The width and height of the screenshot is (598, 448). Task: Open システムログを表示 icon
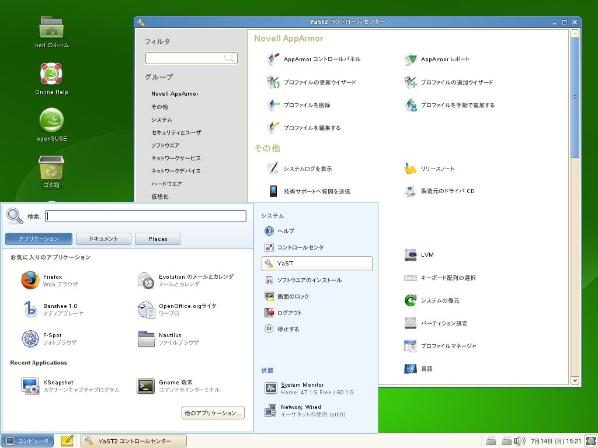[273, 169]
